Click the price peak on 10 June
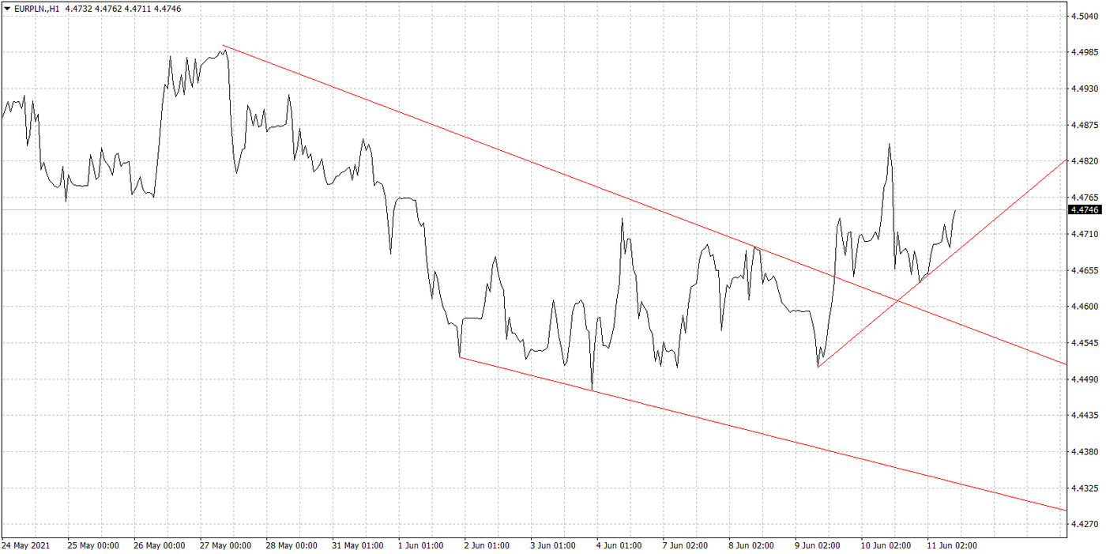The height and width of the screenshot is (554, 1106). 889,145
